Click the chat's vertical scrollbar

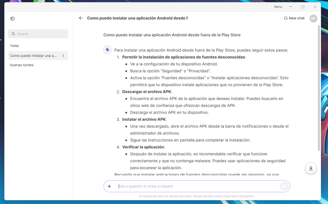coord(319,88)
